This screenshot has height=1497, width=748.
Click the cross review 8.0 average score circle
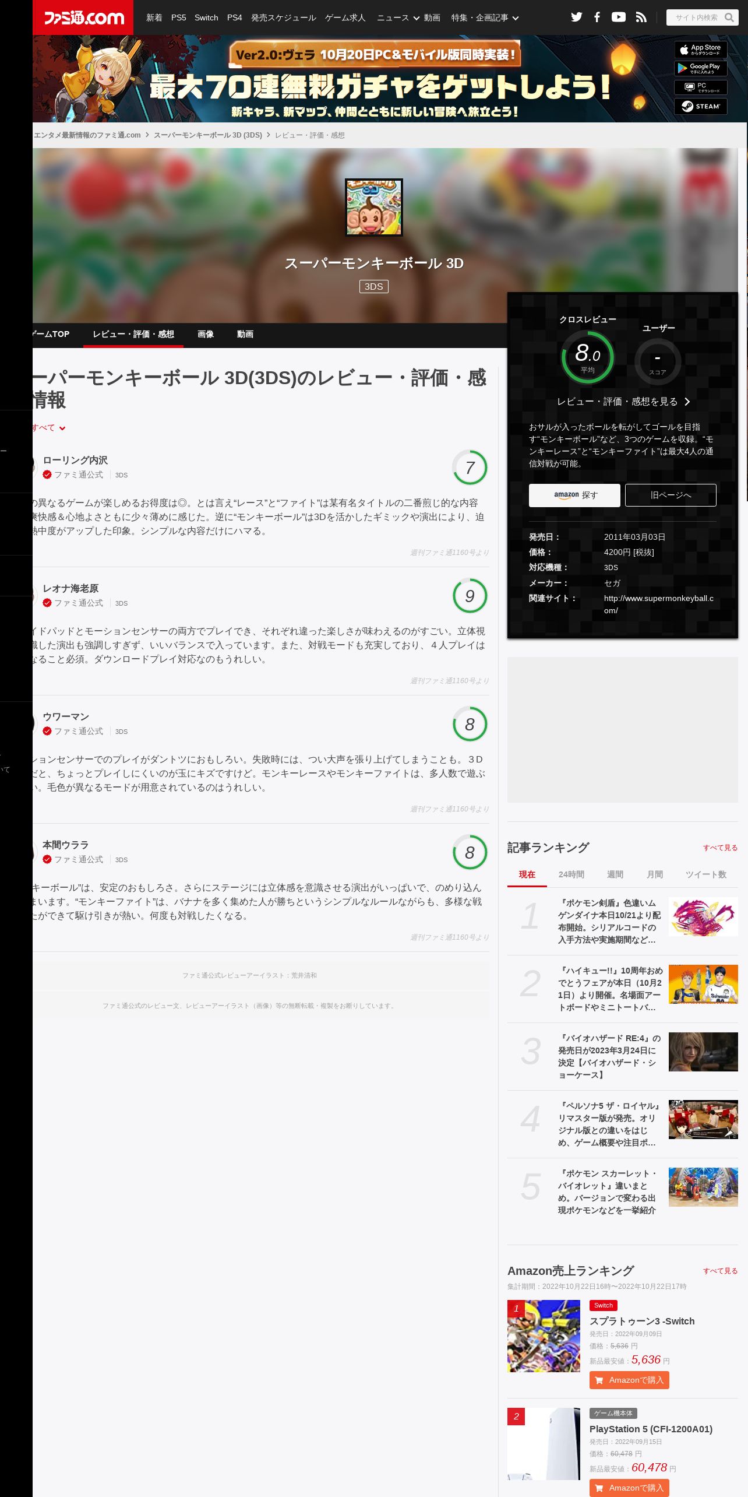[588, 357]
